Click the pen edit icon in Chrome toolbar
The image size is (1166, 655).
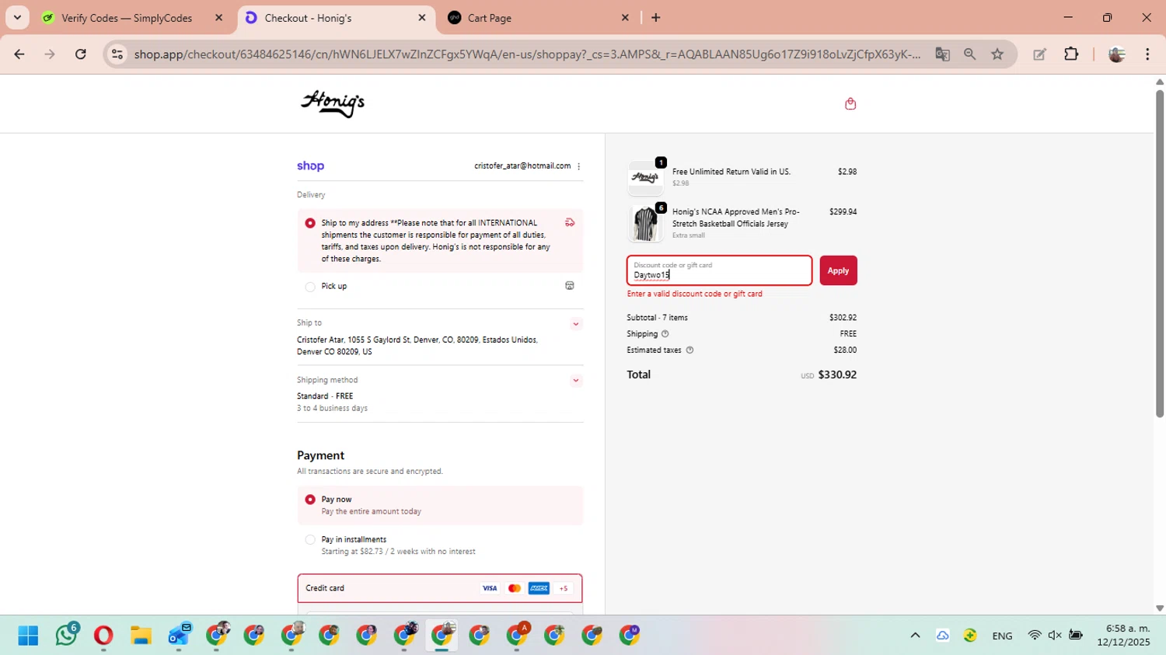pyautogui.click(x=1039, y=54)
